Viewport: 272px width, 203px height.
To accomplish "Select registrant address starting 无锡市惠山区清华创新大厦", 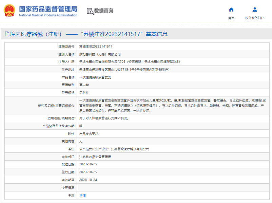I will click(130, 62).
